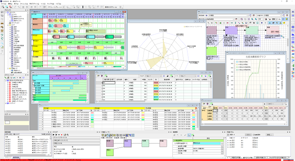This screenshot has height=161, width=295.
Task: Click the binoculars search icon in the main toolbar
Action: tap(44, 7)
